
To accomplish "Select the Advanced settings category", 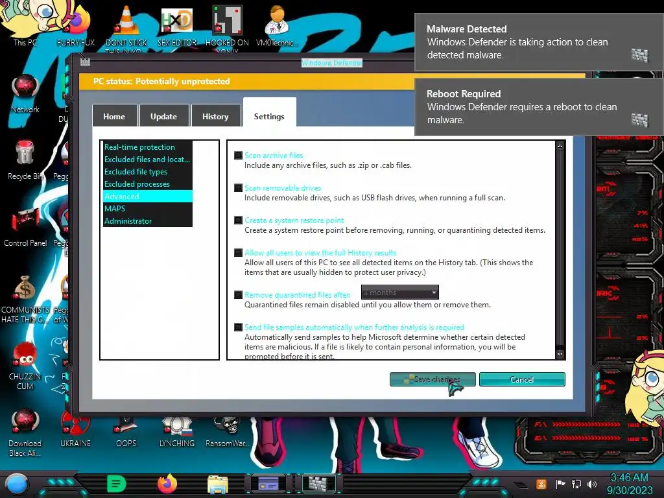I will (148, 196).
